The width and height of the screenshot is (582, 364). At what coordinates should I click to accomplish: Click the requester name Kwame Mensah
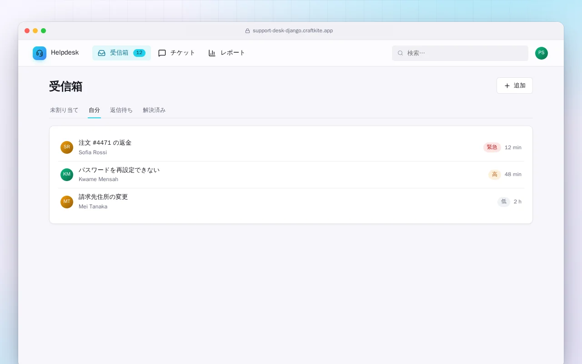coord(98,179)
